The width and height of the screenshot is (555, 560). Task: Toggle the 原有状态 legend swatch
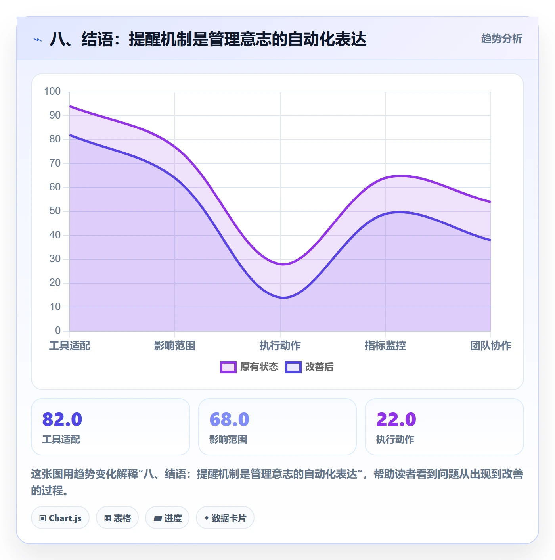pos(228,367)
